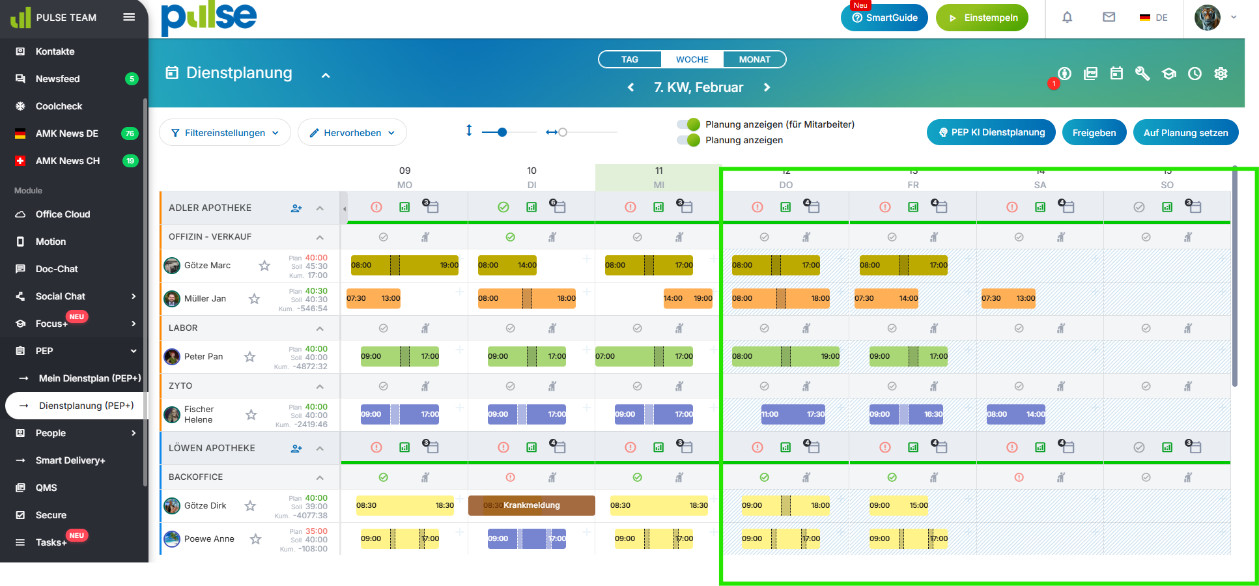Open the mail envelope icon
The width and height of the screenshot is (1259, 586).
1109,18
